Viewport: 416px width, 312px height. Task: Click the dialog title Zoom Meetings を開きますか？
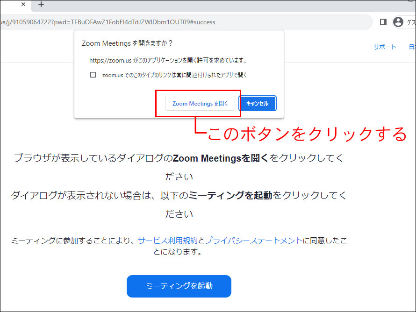coord(127,43)
